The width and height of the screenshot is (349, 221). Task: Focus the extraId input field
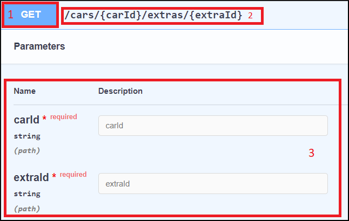[x=213, y=183]
